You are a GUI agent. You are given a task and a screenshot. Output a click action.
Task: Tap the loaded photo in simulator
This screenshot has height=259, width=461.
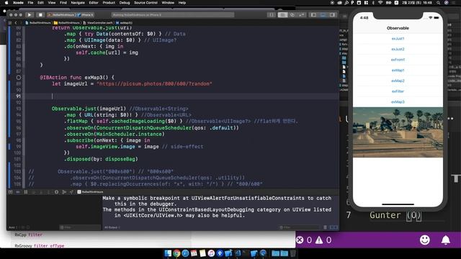point(398,132)
